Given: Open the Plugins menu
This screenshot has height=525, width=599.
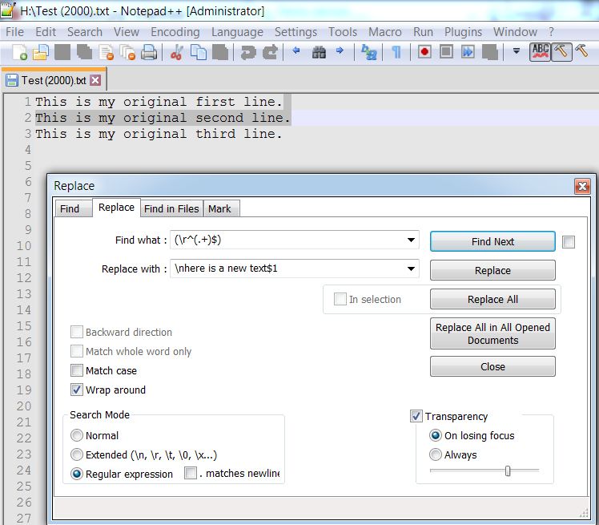Looking at the screenshot, I should 463,32.
